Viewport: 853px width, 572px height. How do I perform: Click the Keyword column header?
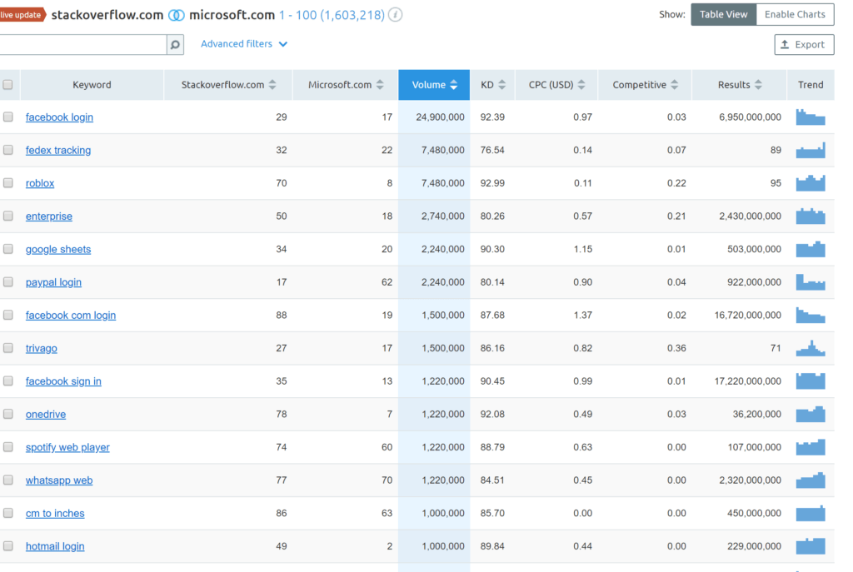click(92, 85)
